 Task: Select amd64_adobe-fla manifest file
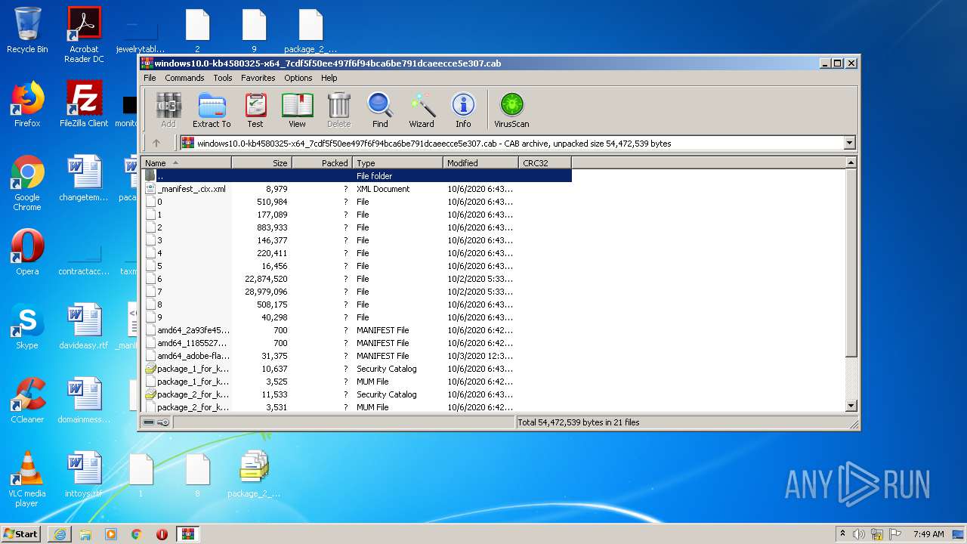click(x=357, y=356)
